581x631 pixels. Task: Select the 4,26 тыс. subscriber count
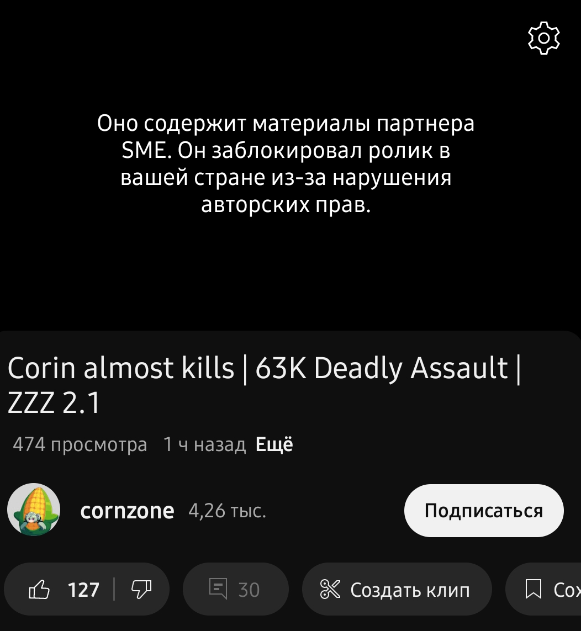tap(227, 511)
